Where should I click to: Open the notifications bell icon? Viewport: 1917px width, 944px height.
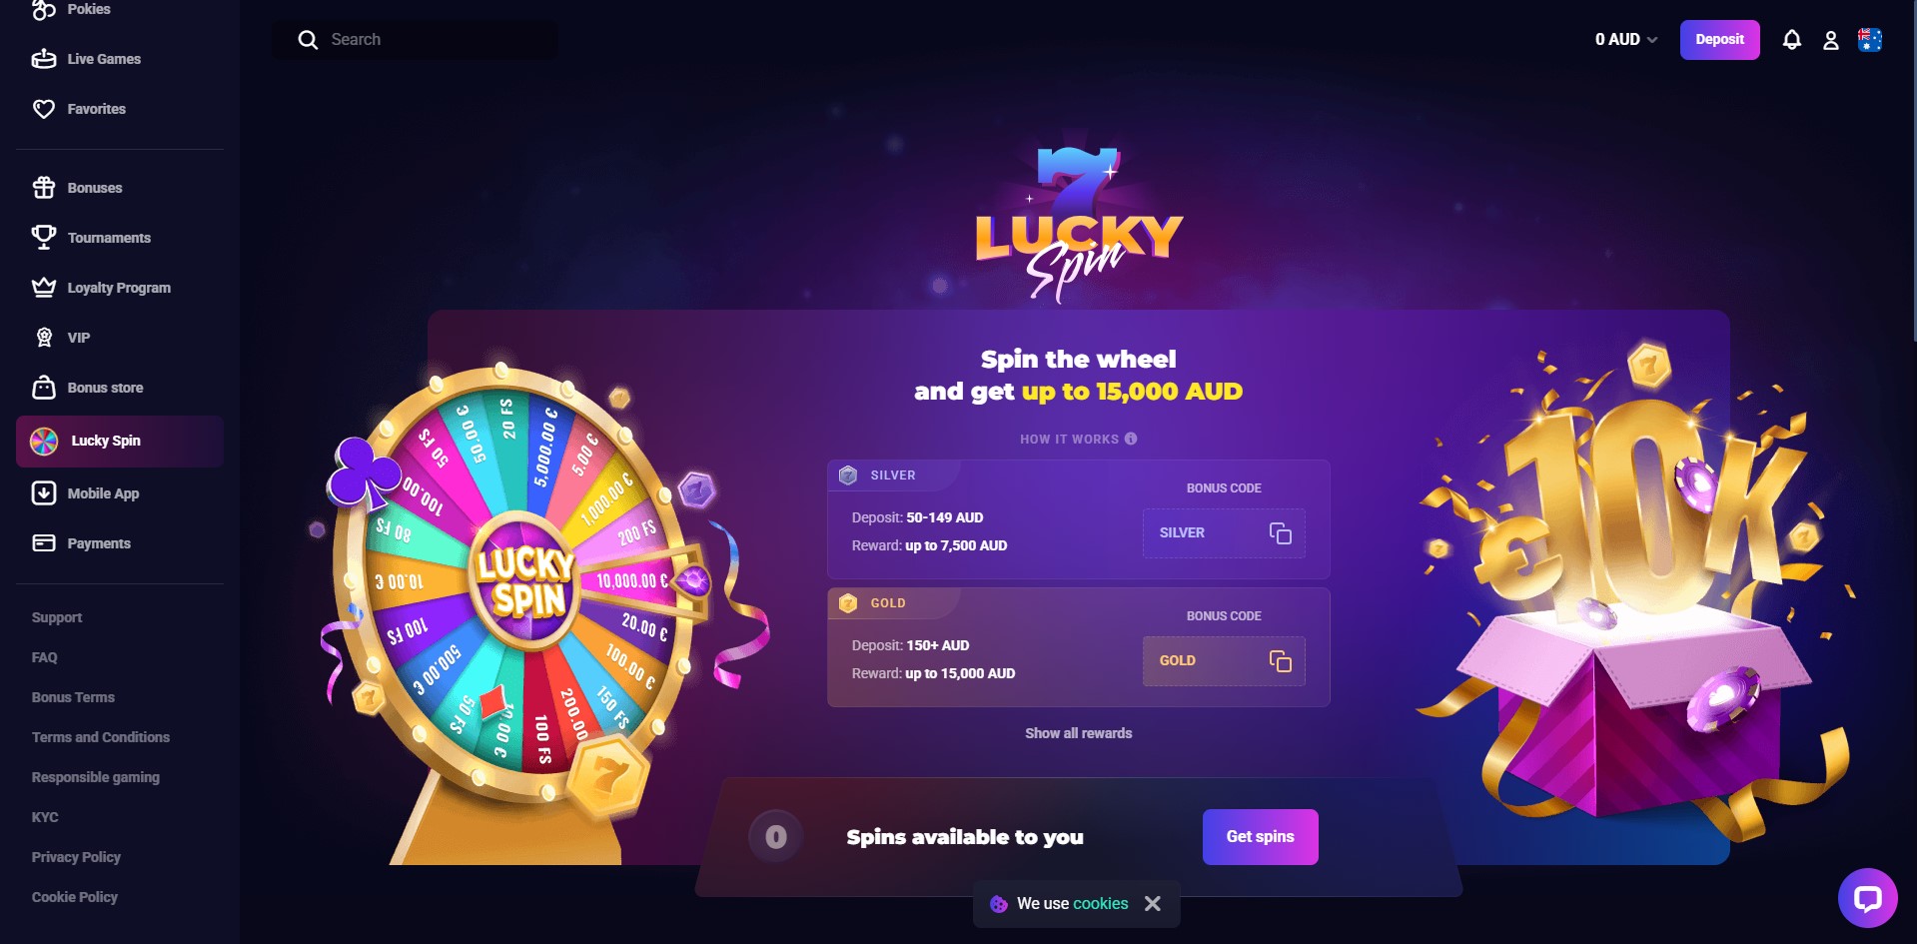click(1792, 40)
